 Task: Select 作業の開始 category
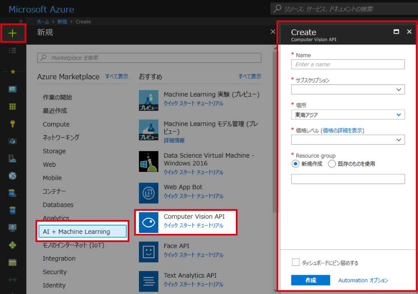point(57,97)
